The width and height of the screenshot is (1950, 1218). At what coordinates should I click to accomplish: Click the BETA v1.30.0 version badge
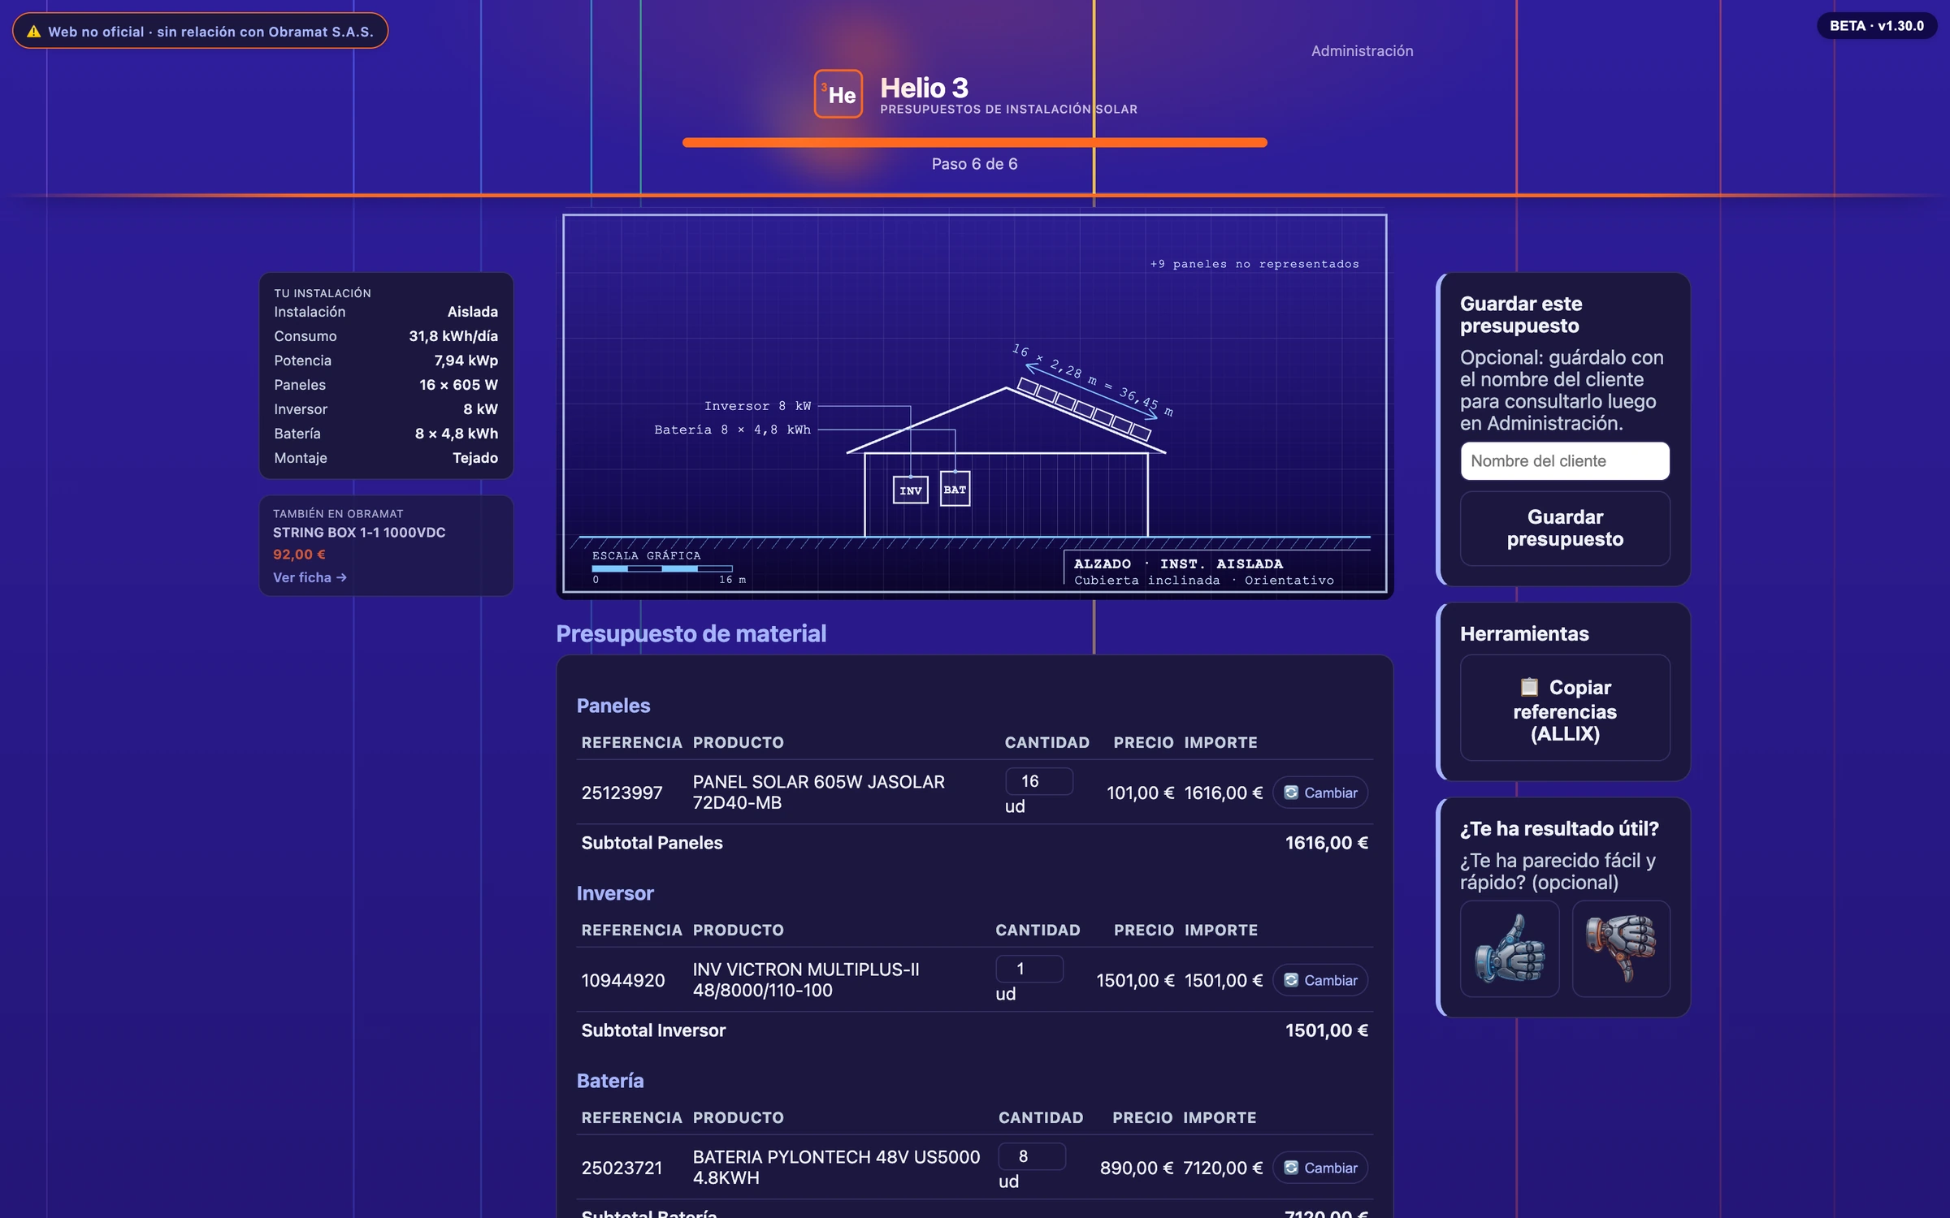click(x=1877, y=26)
